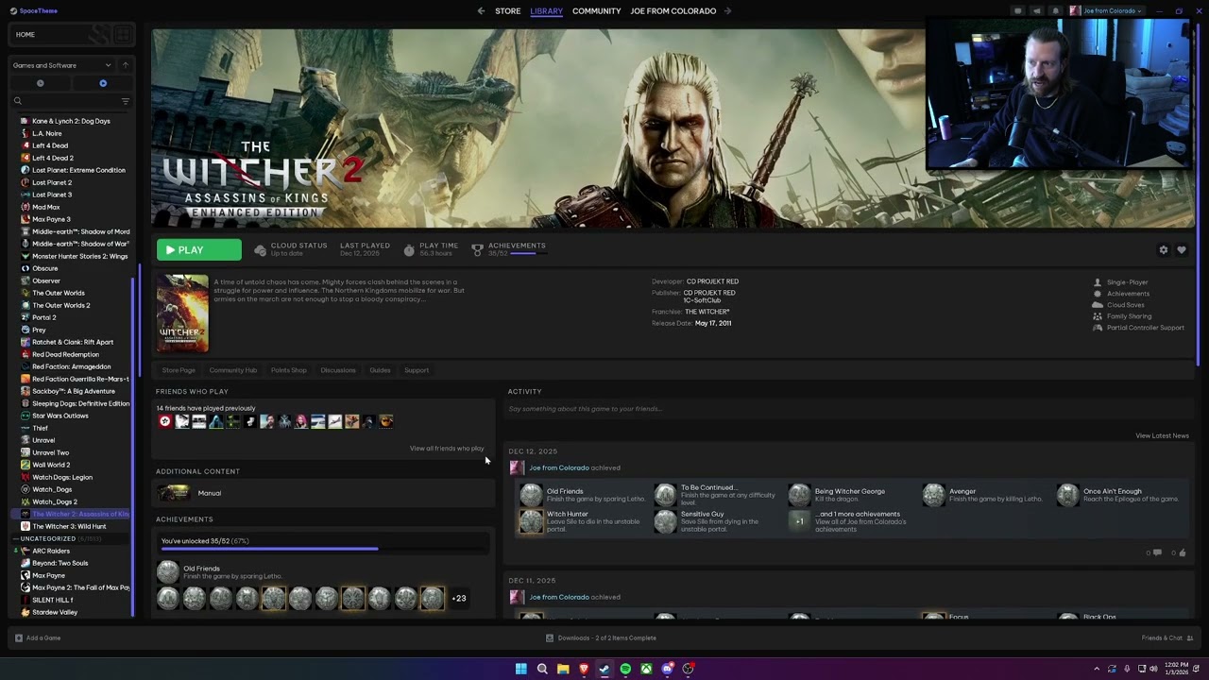The width and height of the screenshot is (1209, 680).
Task: Click the Play Time clock icon
Action: pos(409,250)
